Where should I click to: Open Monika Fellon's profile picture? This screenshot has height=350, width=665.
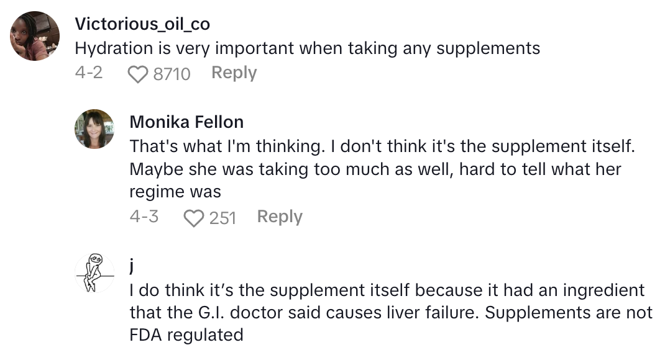click(94, 129)
